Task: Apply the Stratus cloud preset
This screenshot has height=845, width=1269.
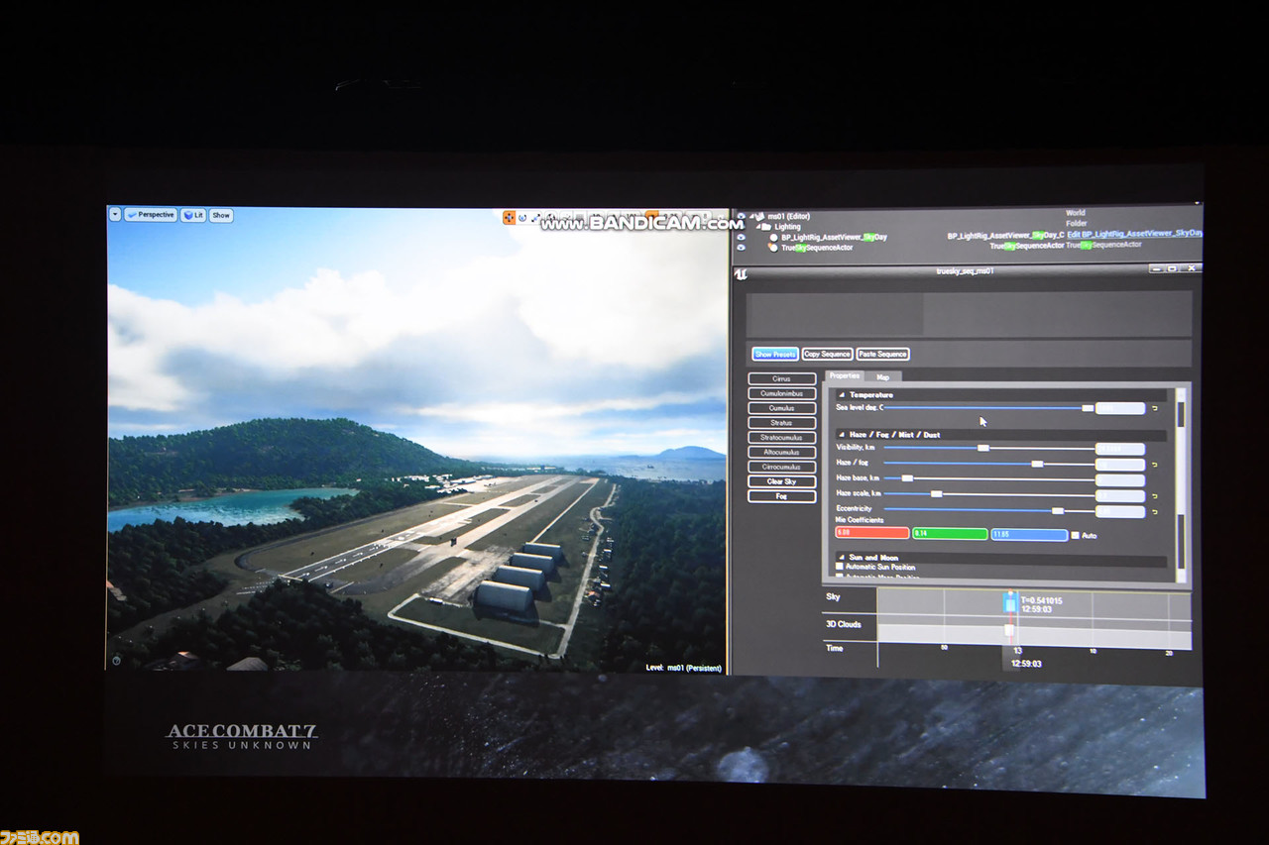Action: (x=782, y=423)
